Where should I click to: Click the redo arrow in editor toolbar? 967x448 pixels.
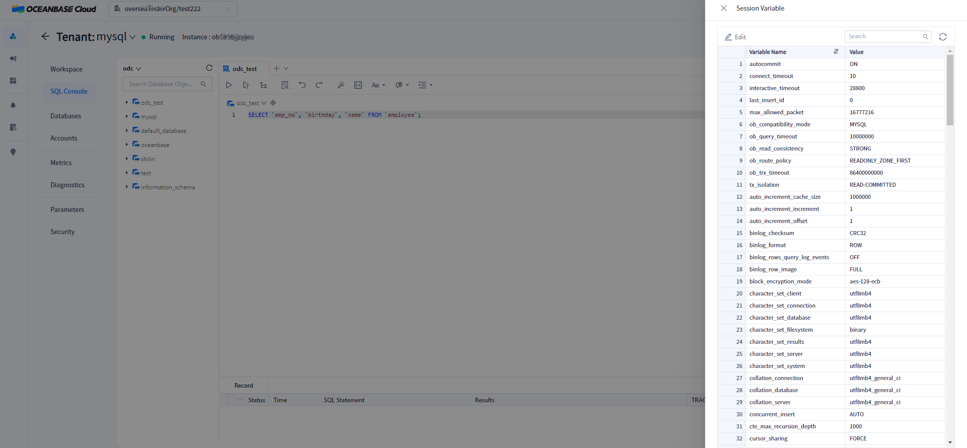[x=319, y=85]
